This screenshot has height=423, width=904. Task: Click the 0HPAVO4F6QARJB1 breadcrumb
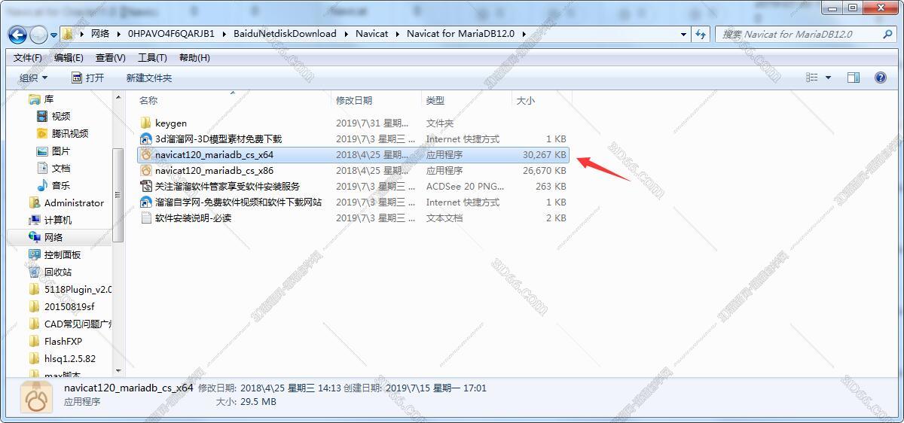171,34
